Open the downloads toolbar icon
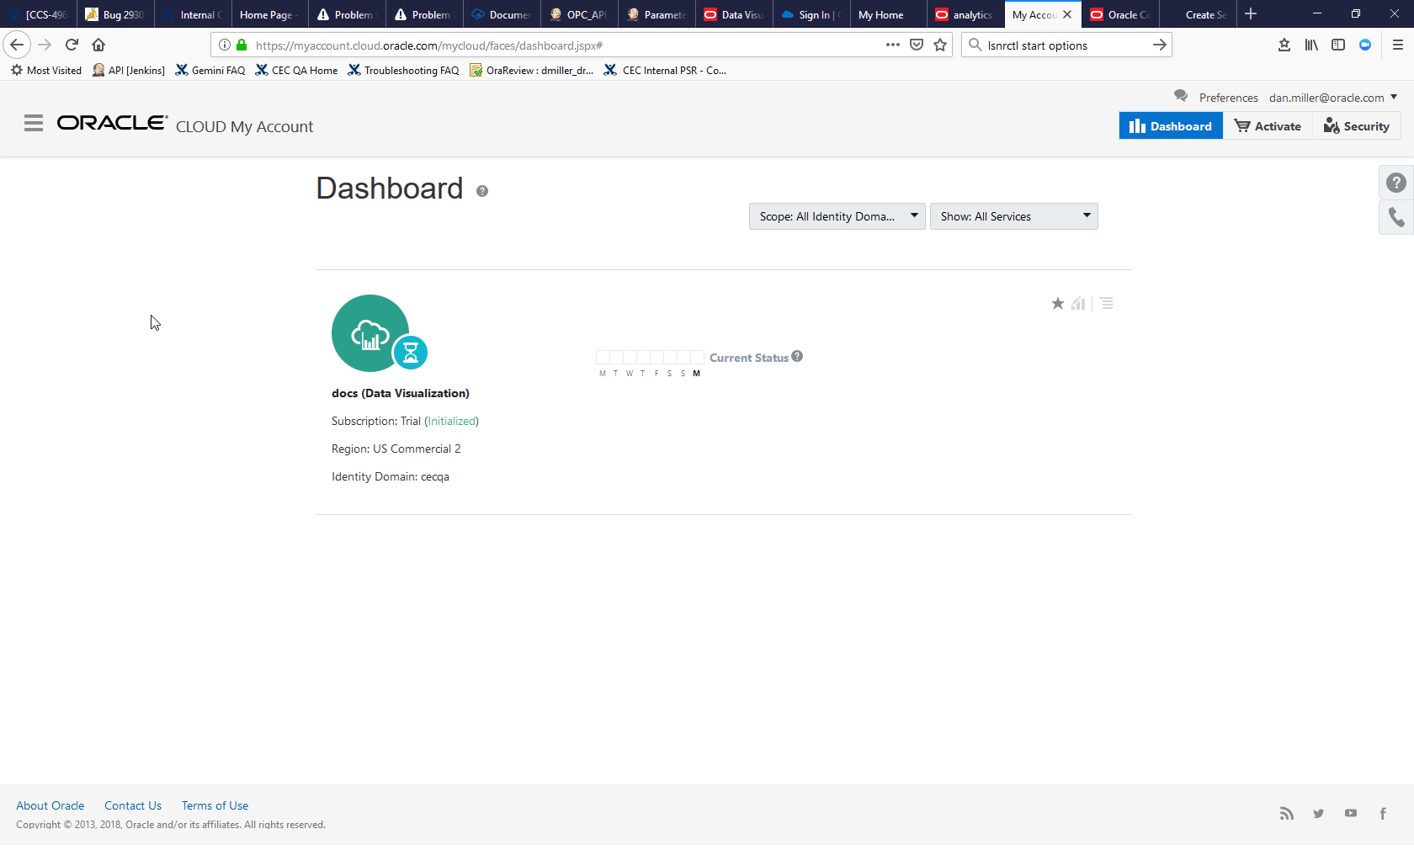 coord(1284,45)
